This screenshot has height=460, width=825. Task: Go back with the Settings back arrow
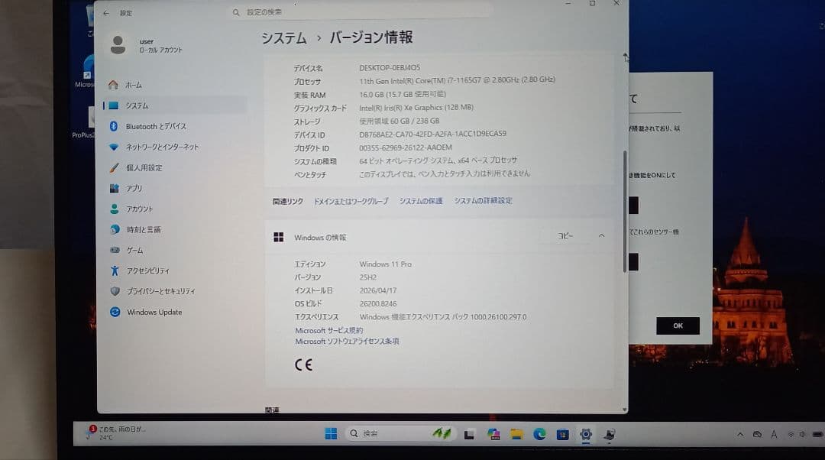[x=106, y=13]
